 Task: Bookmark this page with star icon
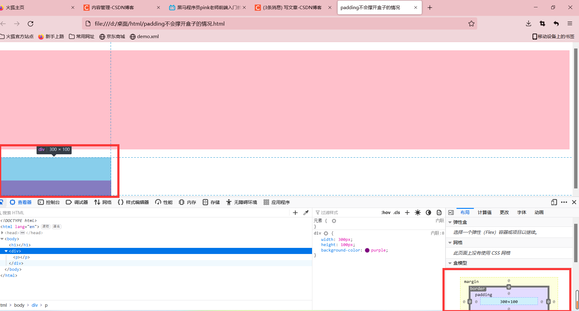[471, 23]
